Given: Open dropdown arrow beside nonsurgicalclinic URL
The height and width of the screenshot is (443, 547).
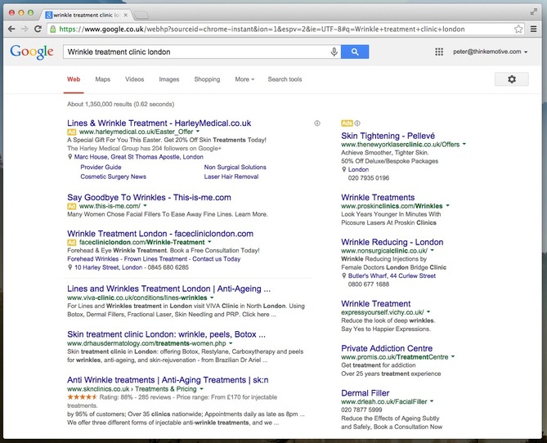Looking at the screenshot, I should click(433, 250).
